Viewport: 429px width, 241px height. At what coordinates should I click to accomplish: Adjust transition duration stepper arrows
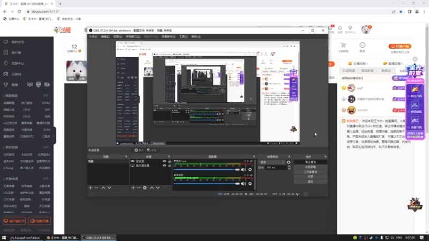(x=289, y=168)
